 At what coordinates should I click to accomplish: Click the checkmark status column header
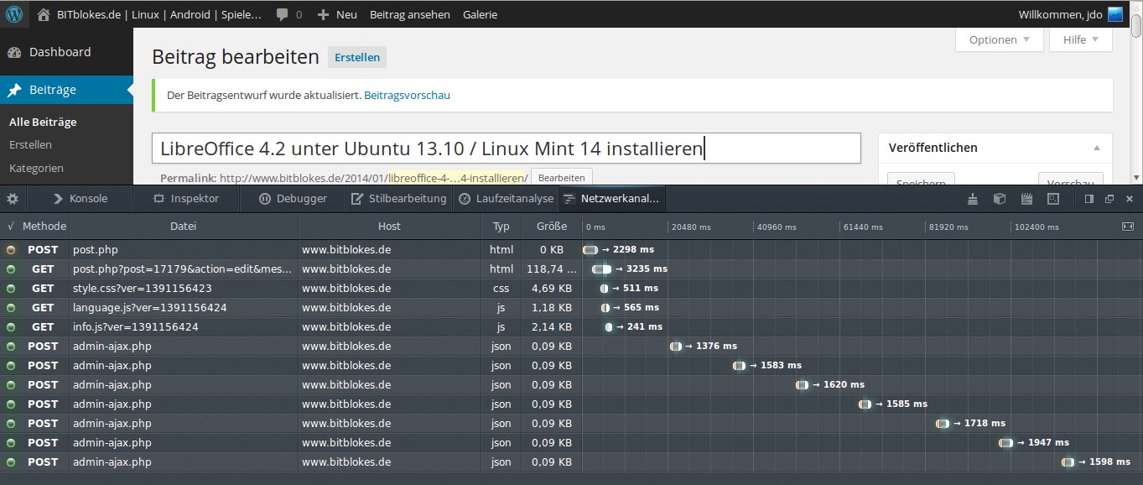(10, 227)
